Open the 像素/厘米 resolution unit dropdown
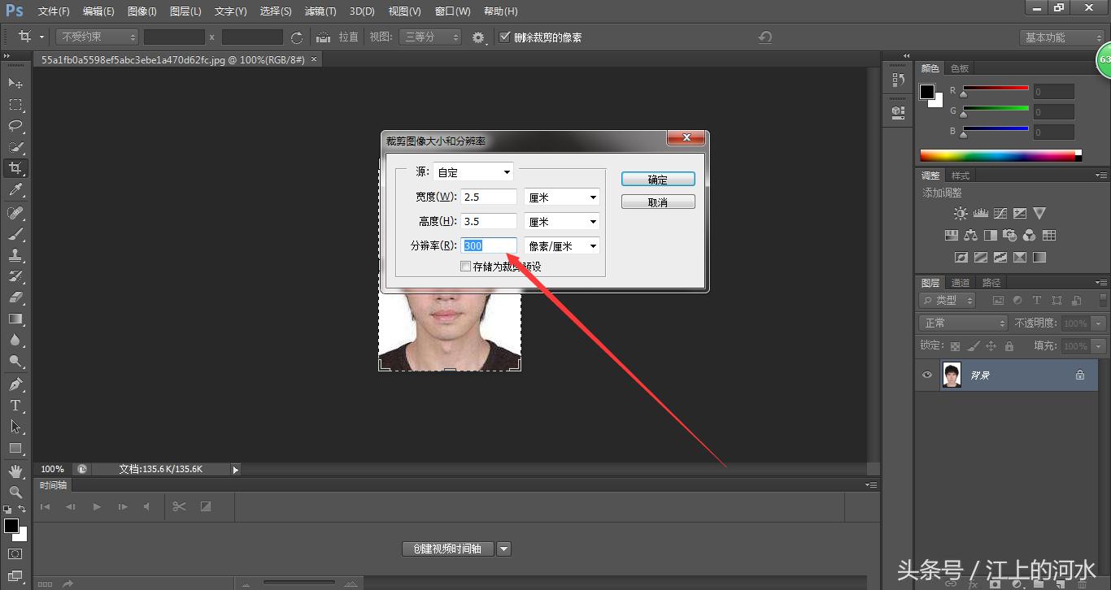 pyautogui.click(x=562, y=246)
